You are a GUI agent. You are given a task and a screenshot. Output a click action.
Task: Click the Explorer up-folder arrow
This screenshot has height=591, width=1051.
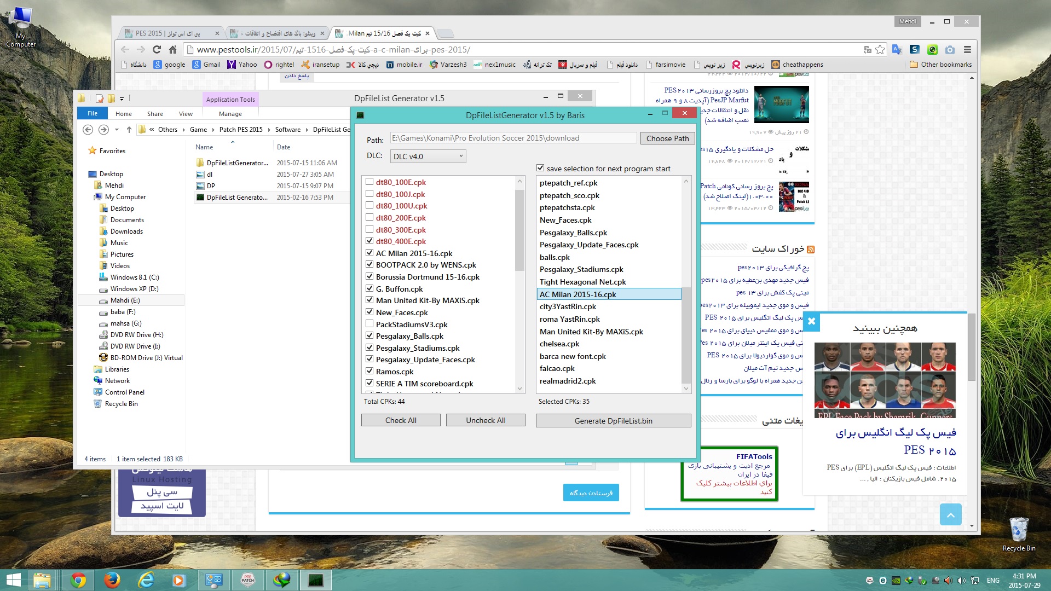pyautogui.click(x=129, y=130)
